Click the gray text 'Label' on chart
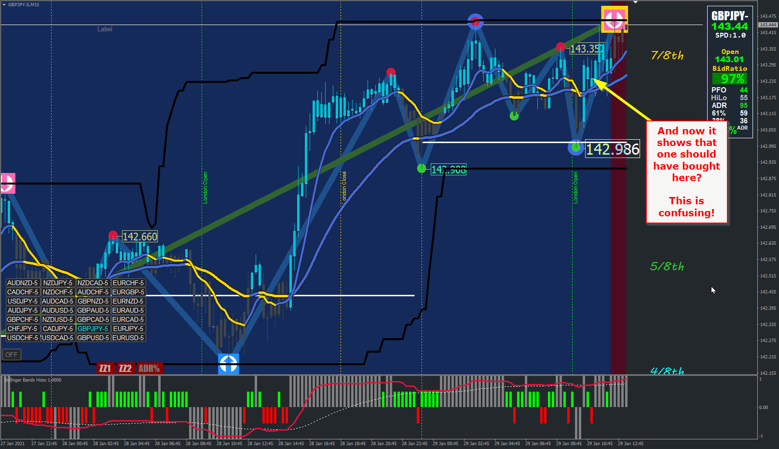The image size is (779, 449). [x=105, y=29]
